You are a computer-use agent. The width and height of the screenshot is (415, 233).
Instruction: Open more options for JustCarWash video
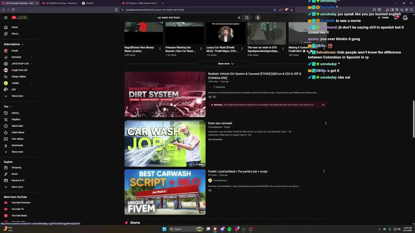324,171
